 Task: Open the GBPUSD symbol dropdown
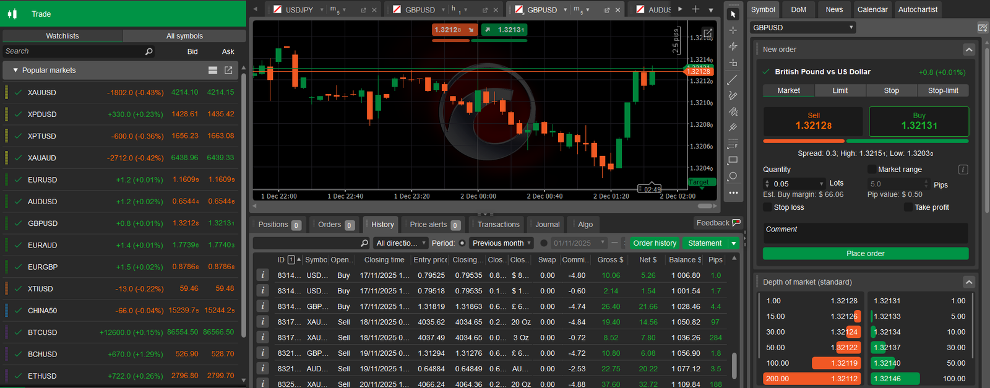pyautogui.click(x=803, y=28)
